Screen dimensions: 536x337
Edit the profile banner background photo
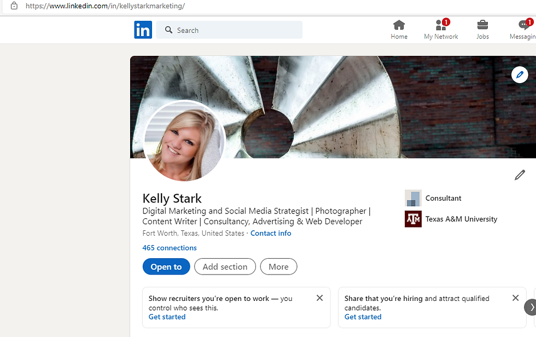(520, 74)
